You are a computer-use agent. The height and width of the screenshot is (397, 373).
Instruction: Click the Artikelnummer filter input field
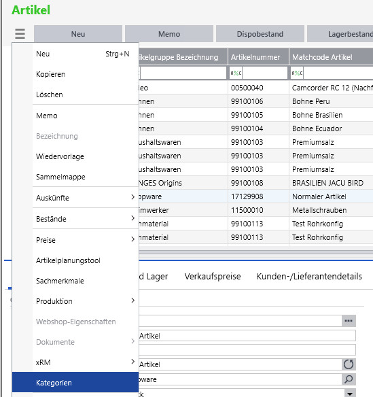264,73
